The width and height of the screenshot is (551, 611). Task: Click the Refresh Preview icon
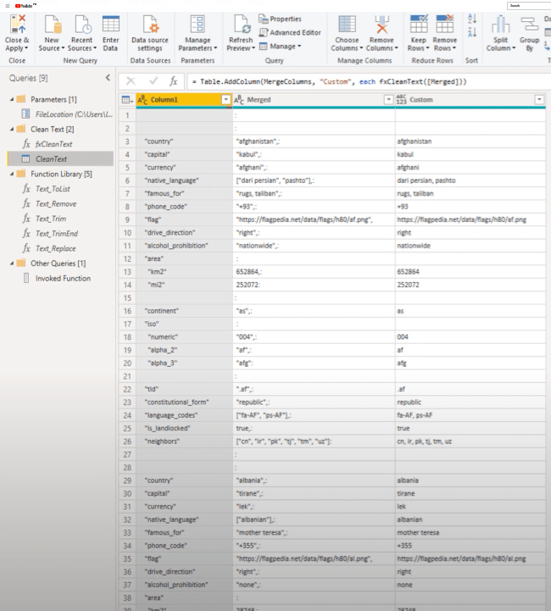click(240, 25)
